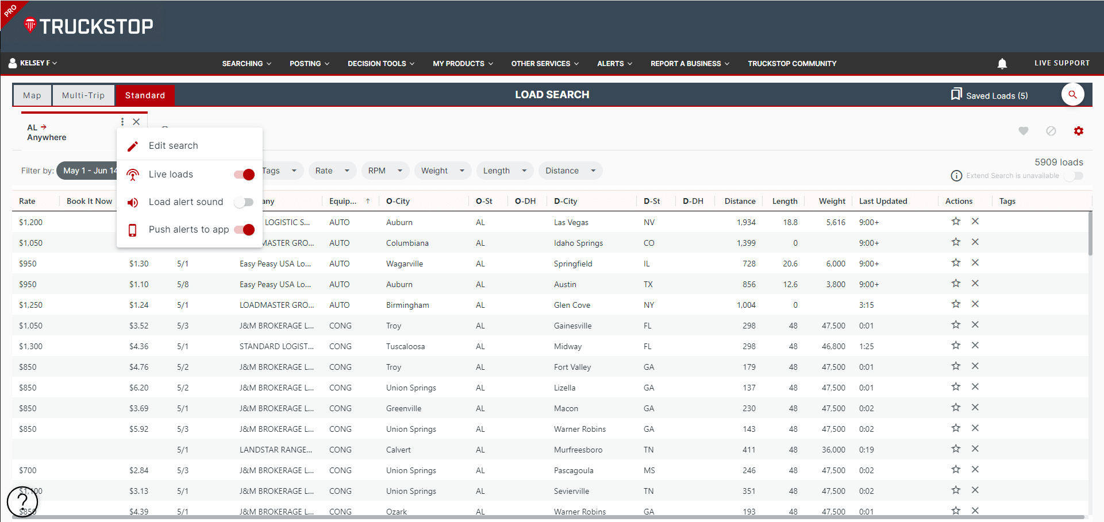
Task: Expand the Report a Business menu
Action: [690, 64]
